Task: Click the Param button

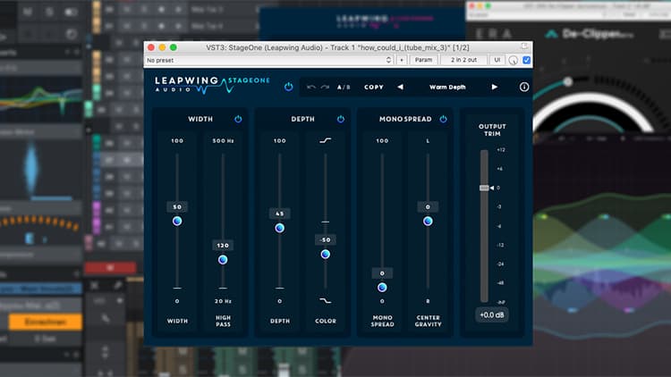Action: (x=423, y=60)
